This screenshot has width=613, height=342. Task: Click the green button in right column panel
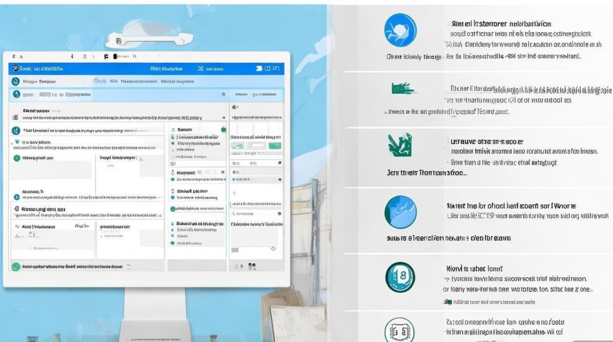tap(275, 146)
